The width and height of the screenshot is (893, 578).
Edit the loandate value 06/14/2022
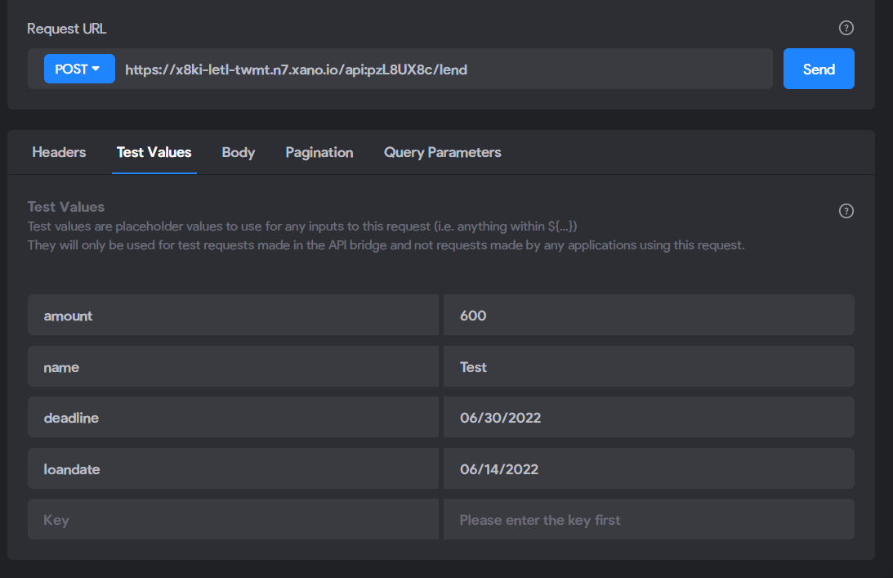649,468
